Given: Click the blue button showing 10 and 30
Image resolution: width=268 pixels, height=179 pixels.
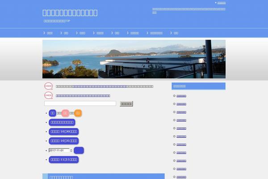Looking at the screenshot, I should point(64,132).
